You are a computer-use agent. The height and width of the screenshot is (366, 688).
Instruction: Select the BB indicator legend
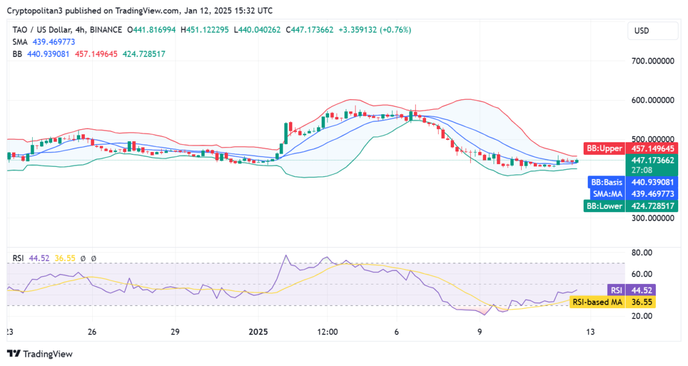[x=18, y=54]
